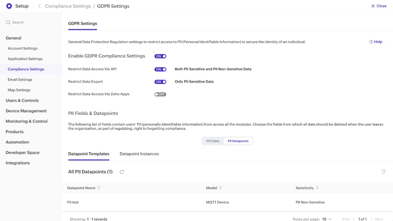Sort by Sensitivity column arrows
Image resolution: width=393 pixels, height=221 pixels.
pyautogui.click(x=318, y=188)
